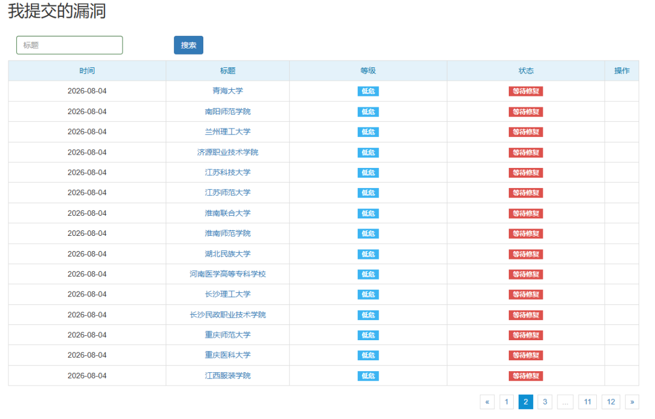The width and height of the screenshot is (655, 419).
Task: Click the 低危 badge in 青海大学 row
Action: (x=368, y=91)
